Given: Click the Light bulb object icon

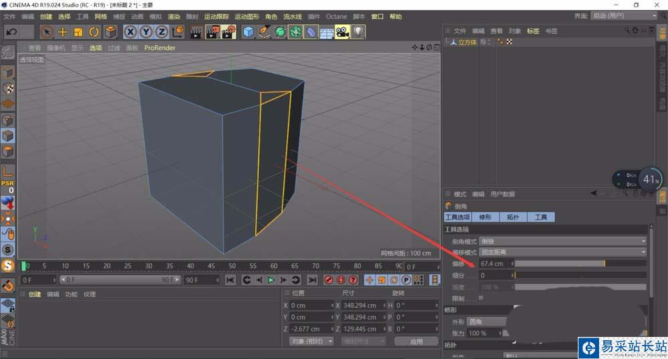Looking at the screenshot, I should 359,31.
